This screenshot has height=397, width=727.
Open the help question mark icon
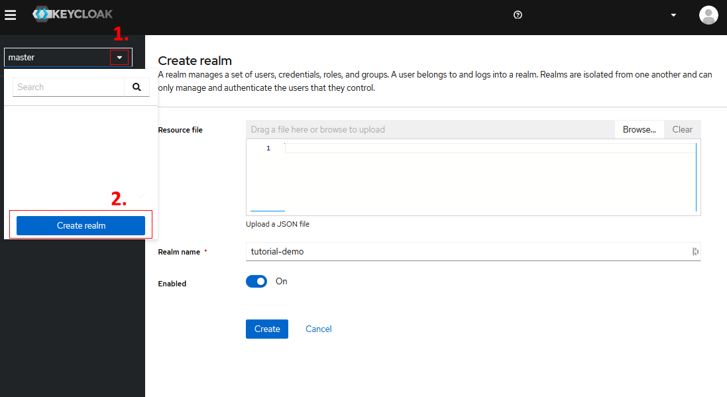point(518,15)
